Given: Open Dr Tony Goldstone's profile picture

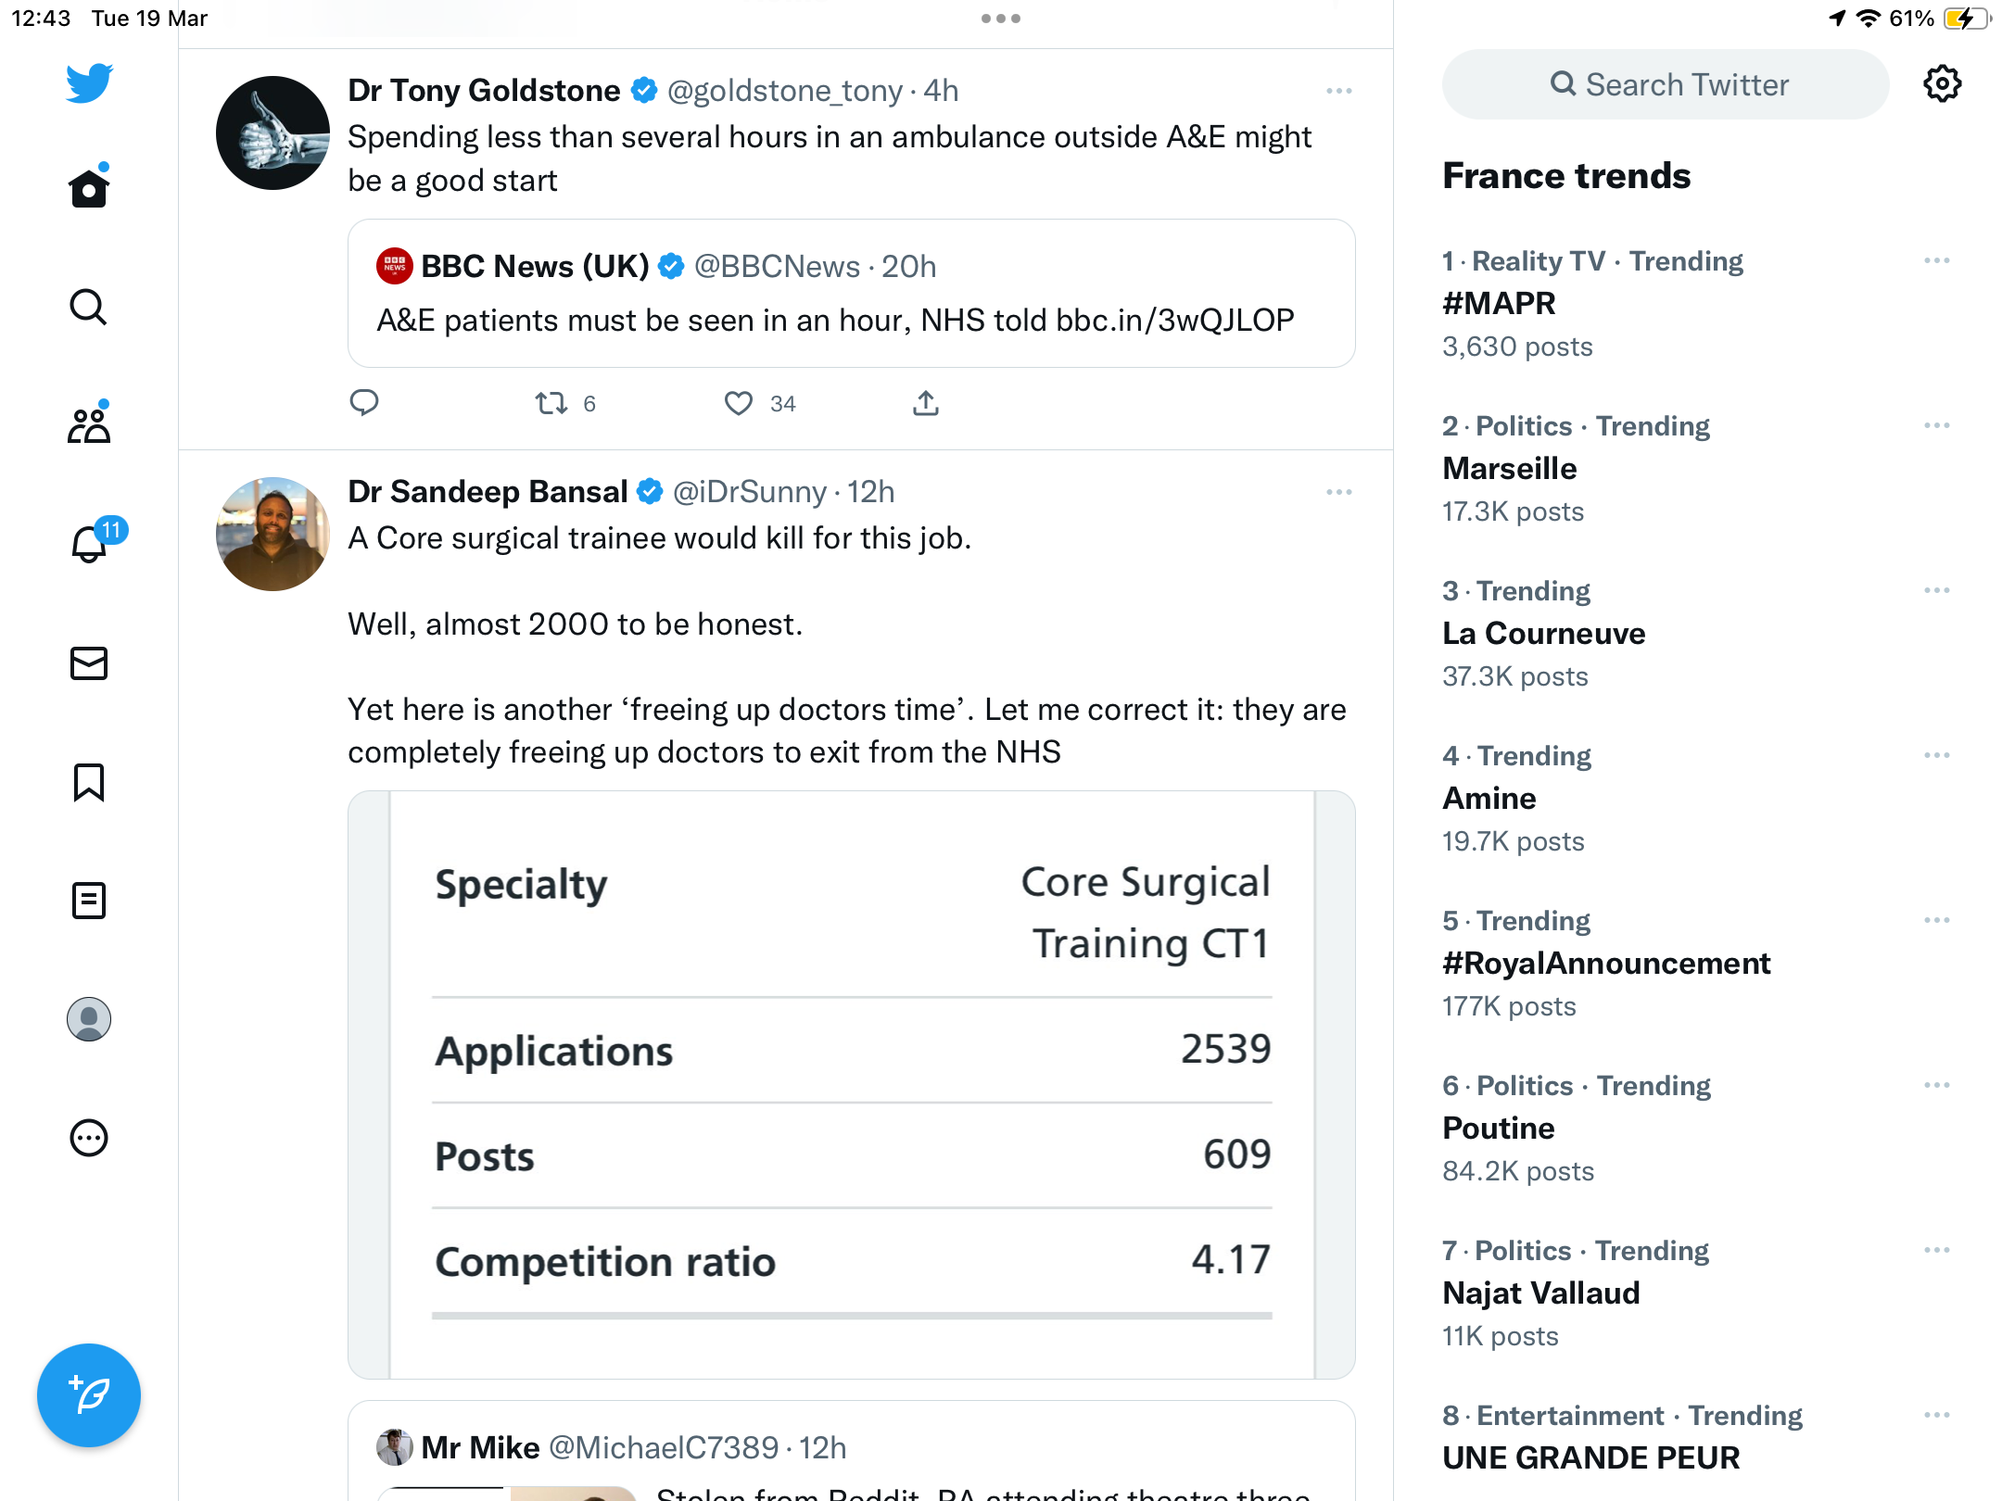Looking at the screenshot, I should 272,132.
